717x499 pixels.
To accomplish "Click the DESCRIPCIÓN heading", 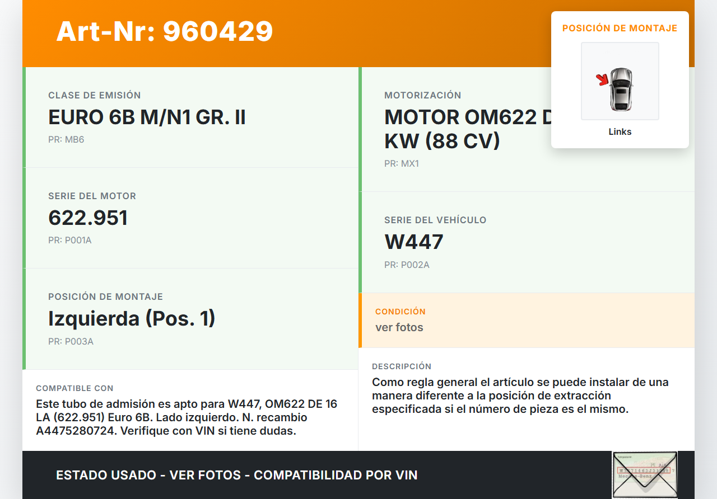I will (402, 366).
